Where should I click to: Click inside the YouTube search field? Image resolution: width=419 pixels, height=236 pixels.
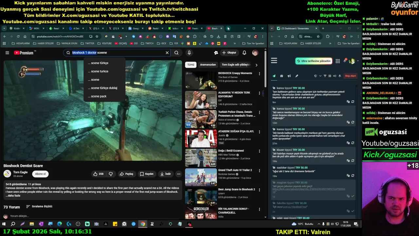tap(117, 53)
